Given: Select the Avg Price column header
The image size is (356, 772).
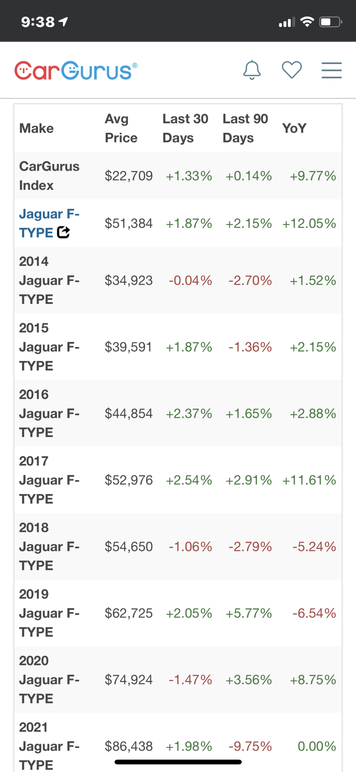Looking at the screenshot, I should click(121, 128).
